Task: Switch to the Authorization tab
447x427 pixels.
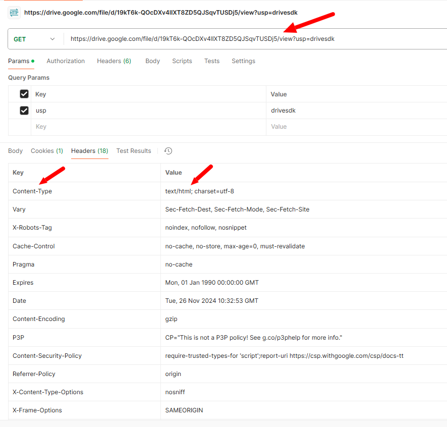Action: tap(66, 61)
